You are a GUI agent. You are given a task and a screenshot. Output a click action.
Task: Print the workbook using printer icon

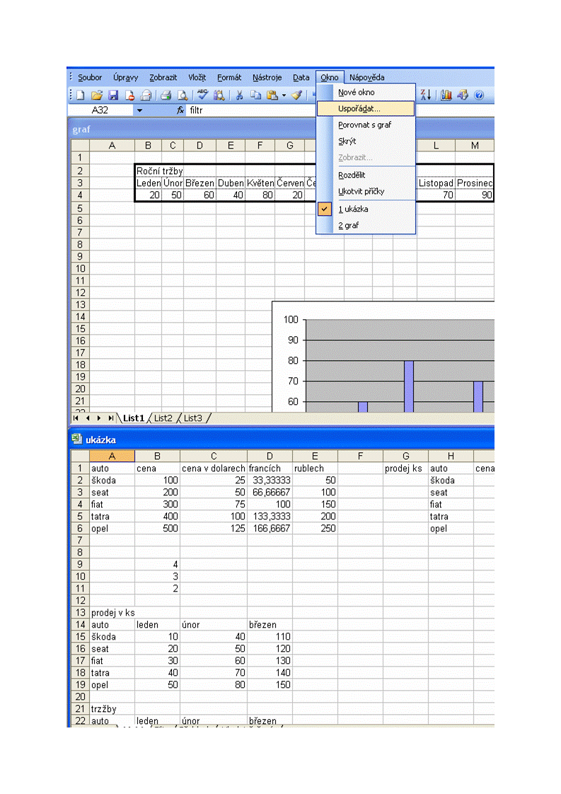pyautogui.click(x=166, y=95)
